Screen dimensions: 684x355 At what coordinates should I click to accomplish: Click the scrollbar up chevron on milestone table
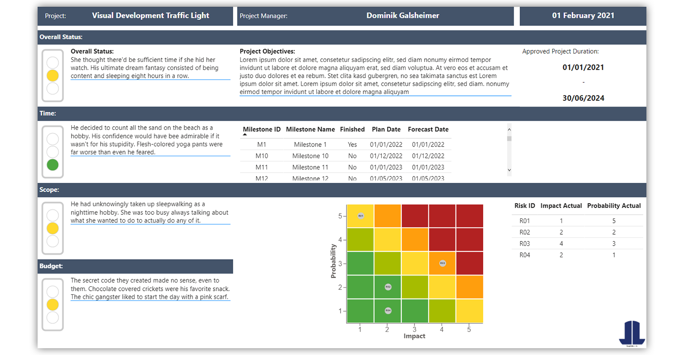509,129
